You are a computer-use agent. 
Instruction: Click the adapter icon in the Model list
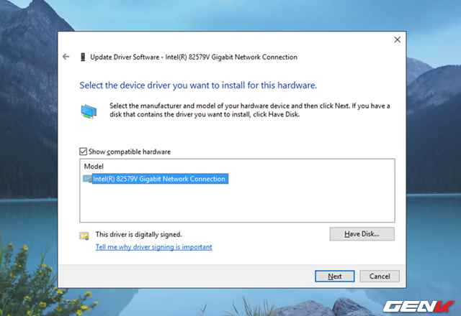click(87, 179)
